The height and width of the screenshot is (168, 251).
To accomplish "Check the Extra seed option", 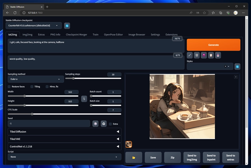I will point(110,124).
